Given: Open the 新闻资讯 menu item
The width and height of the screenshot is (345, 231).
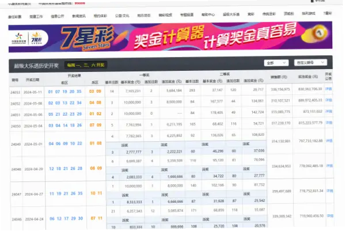Looking at the screenshot, I should pyautogui.click(x=79, y=16).
